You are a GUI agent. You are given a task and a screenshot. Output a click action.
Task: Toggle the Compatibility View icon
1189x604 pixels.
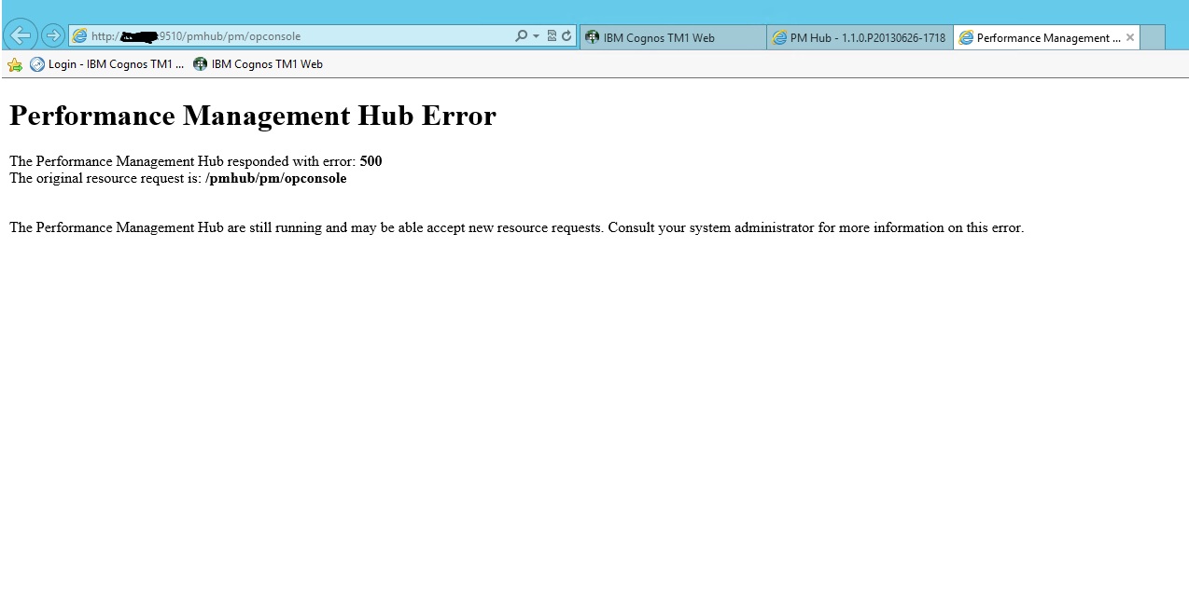[x=552, y=36]
